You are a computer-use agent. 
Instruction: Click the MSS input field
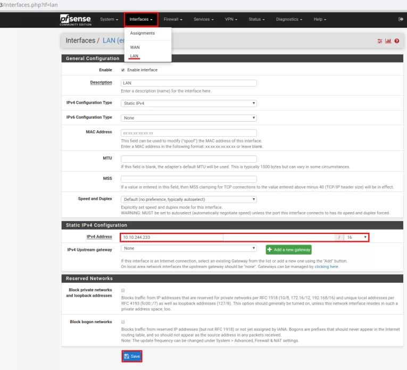tap(189, 179)
